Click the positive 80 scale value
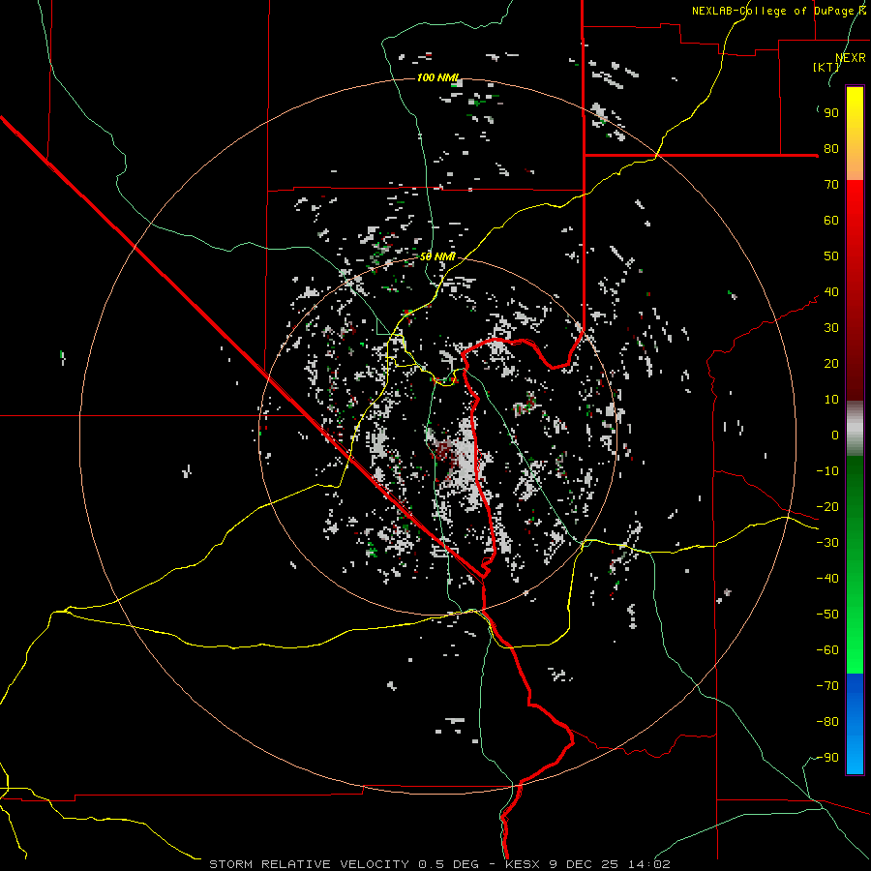 831,149
